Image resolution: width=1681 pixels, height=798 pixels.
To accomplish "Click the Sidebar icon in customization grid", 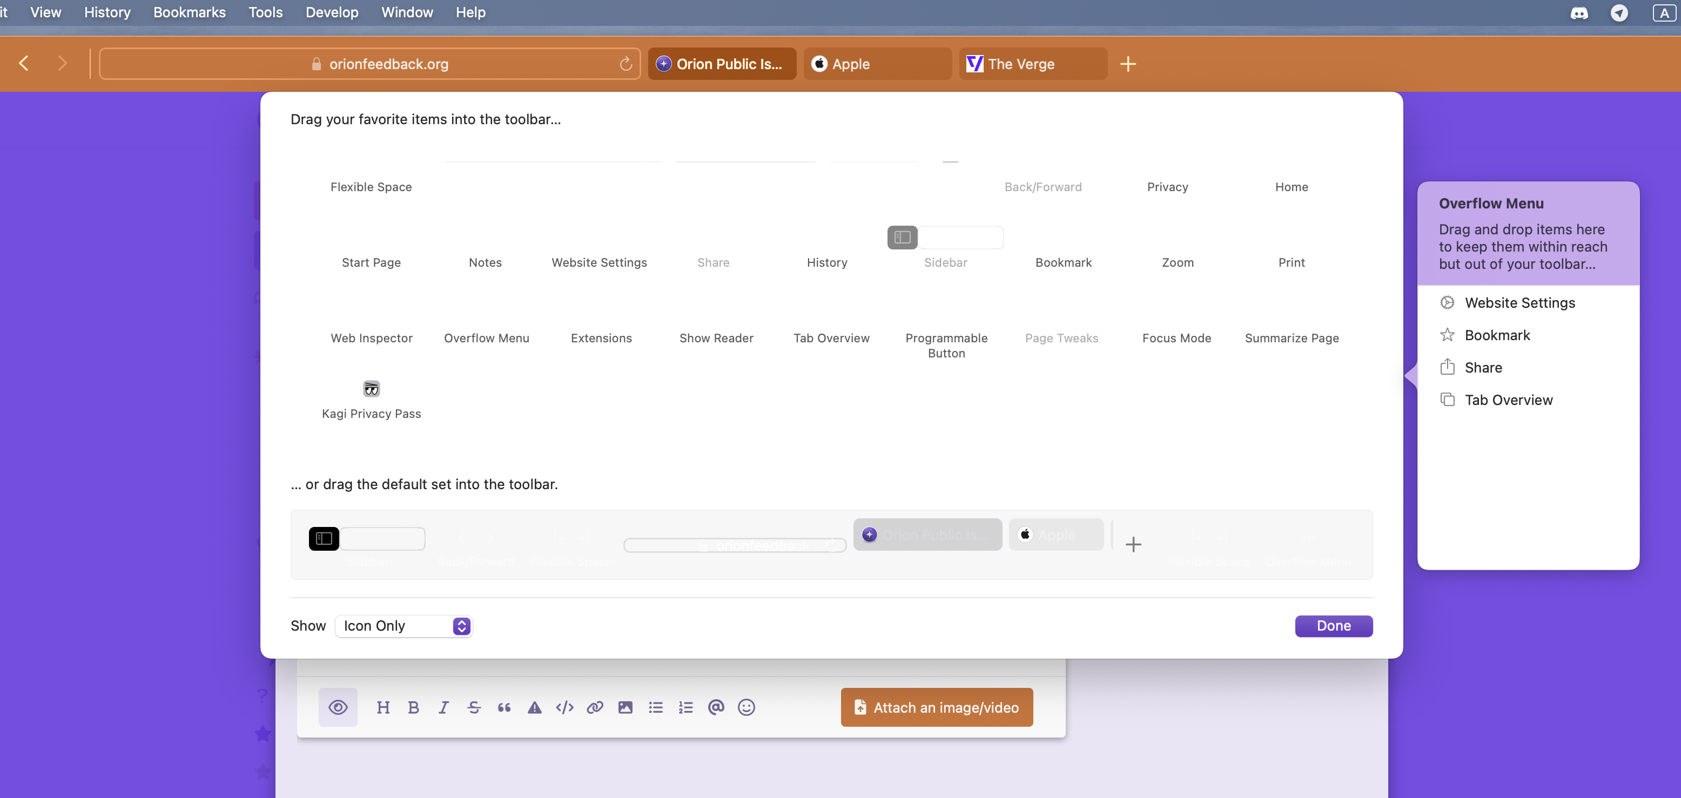I will coord(902,238).
